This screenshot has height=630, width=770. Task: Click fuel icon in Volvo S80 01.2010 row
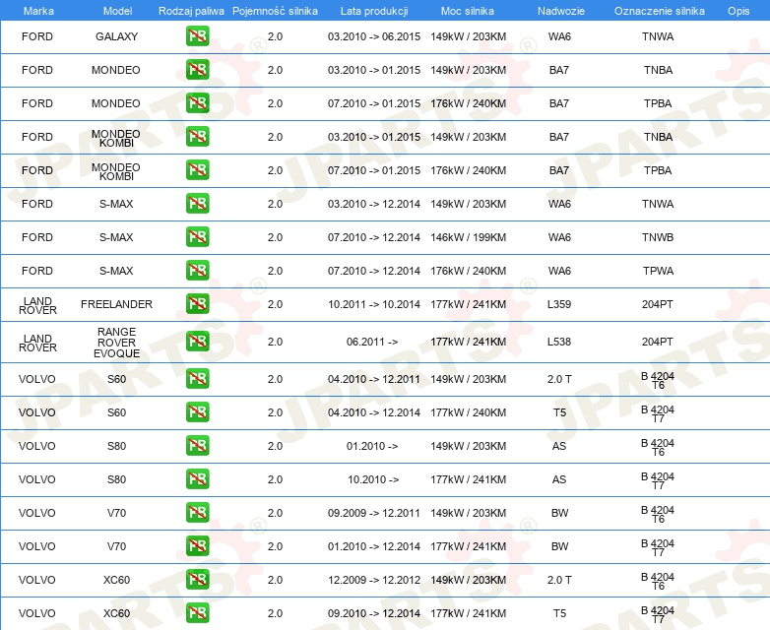pyautogui.click(x=197, y=445)
